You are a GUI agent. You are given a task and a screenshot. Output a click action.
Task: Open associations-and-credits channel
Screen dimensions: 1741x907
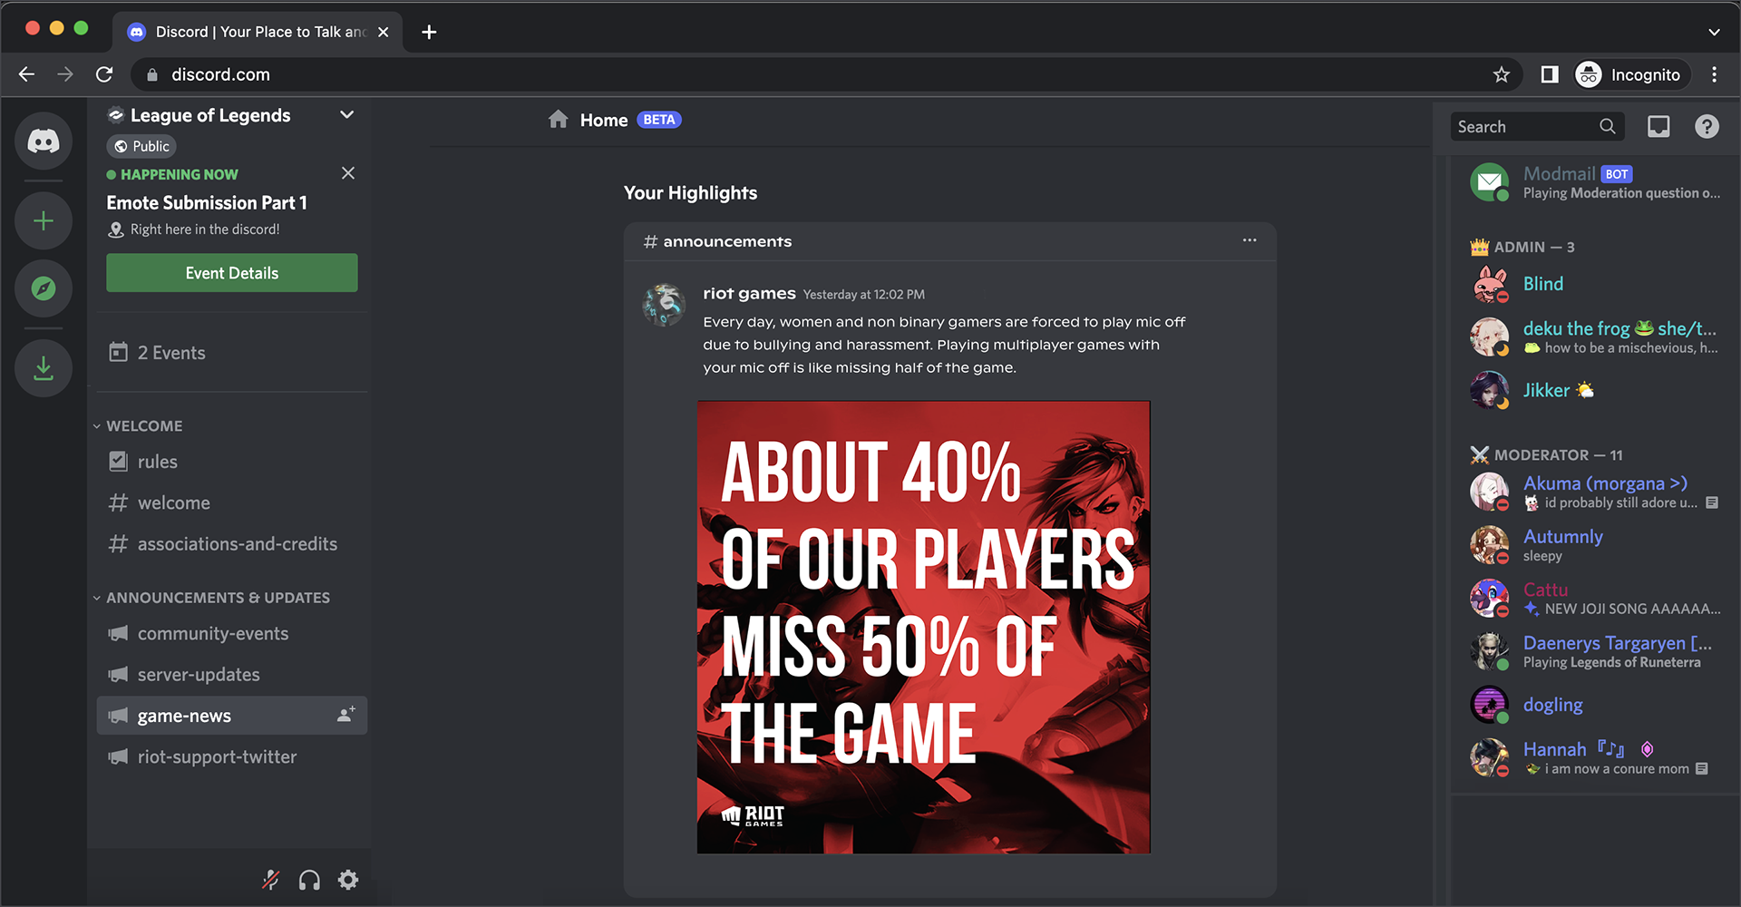232,544
